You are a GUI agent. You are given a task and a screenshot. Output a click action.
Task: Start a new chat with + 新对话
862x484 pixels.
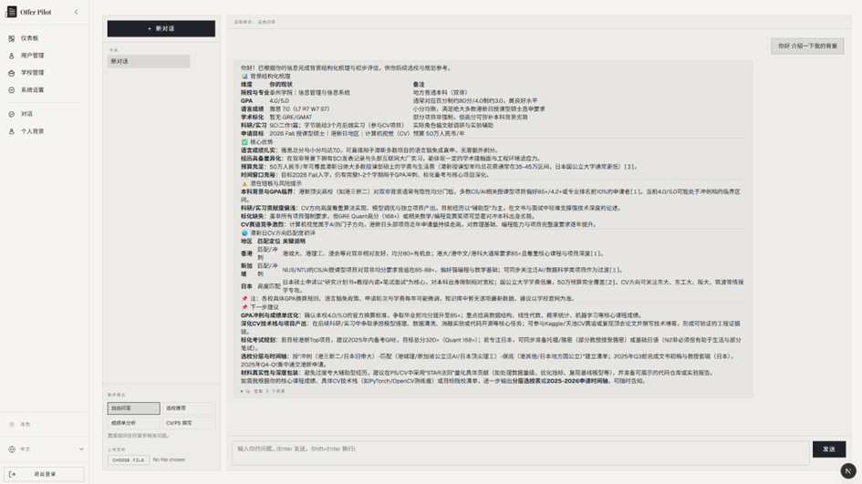(x=161, y=28)
